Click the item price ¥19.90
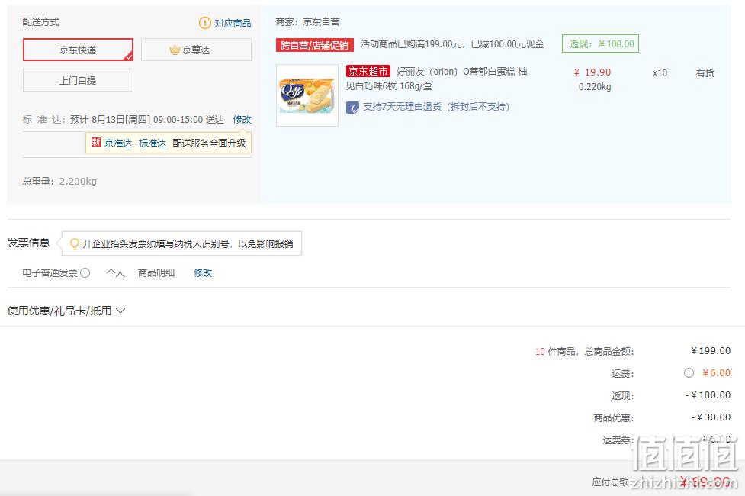745x496 pixels. click(592, 72)
